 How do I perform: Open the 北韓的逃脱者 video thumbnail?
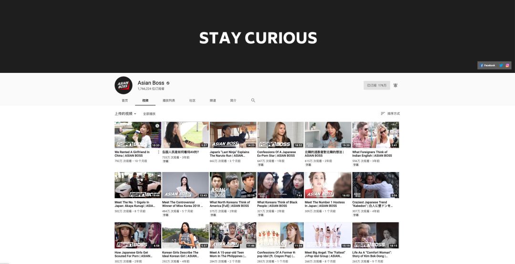(328, 135)
